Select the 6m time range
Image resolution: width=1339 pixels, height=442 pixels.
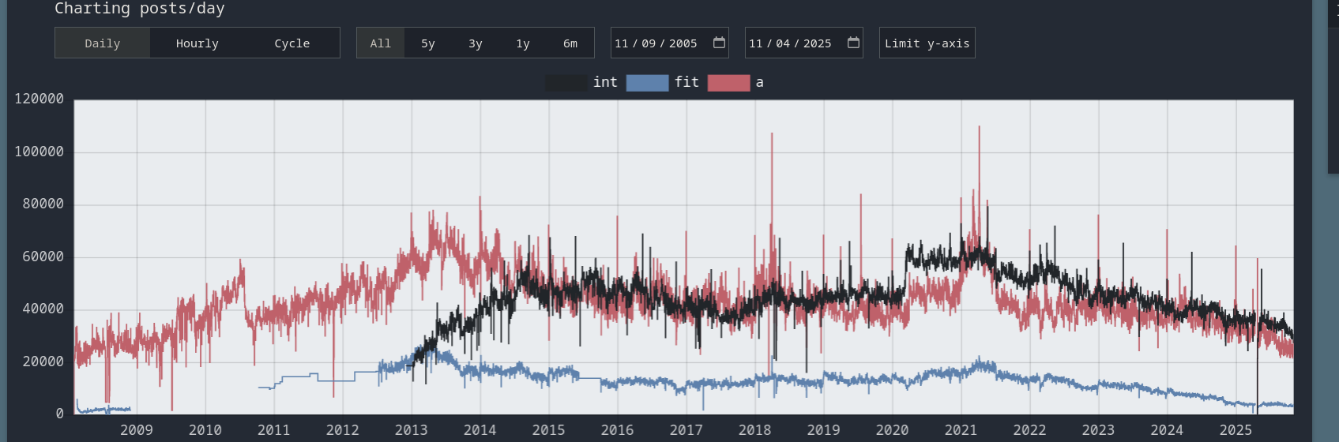[570, 43]
